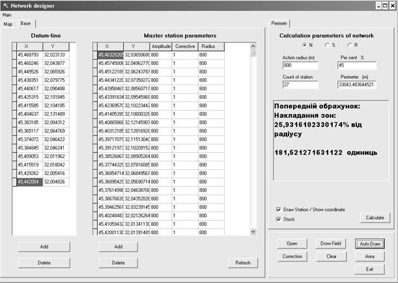Click the Auto Draw button

(369, 244)
